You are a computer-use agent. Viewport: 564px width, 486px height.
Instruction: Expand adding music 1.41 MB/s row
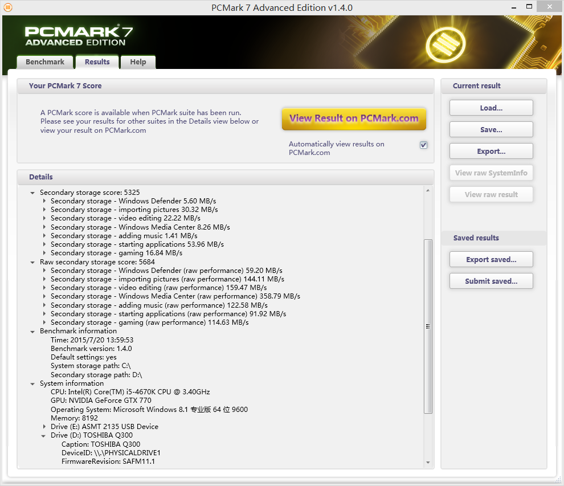pos(44,236)
